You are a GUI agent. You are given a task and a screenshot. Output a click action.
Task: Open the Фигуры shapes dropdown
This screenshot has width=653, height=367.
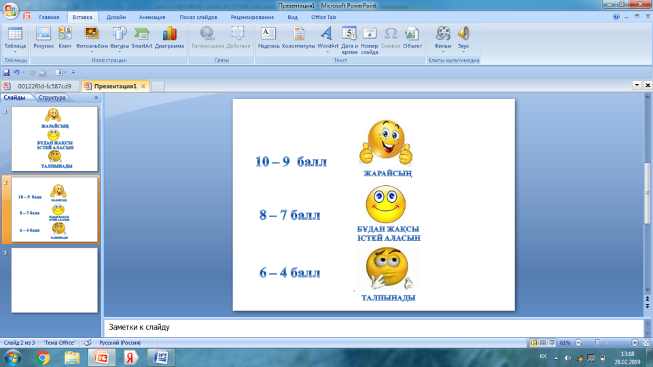pyautogui.click(x=119, y=39)
